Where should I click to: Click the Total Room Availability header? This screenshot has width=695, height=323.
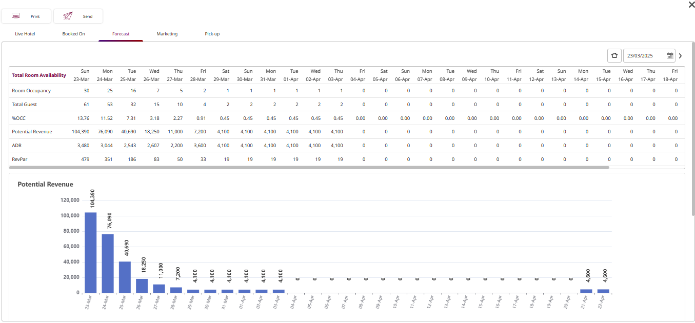pyautogui.click(x=39, y=75)
